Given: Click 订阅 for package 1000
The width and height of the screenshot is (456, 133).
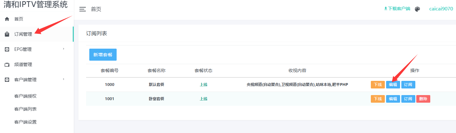Looking at the screenshot, I should [408, 85].
